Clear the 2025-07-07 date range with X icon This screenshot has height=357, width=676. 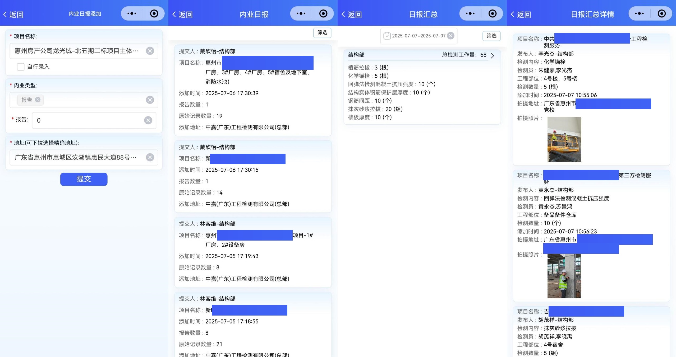click(450, 35)
